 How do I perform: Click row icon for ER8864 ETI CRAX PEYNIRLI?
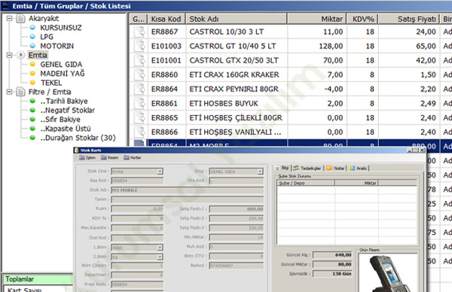point(139,89)
